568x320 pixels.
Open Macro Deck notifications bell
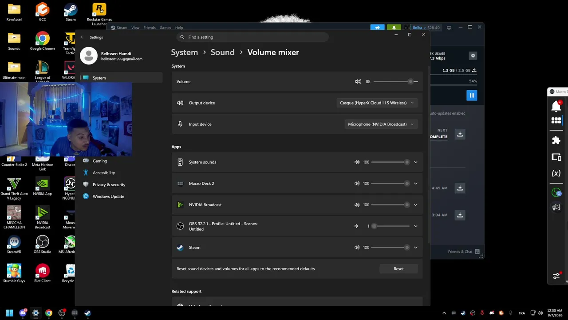coord(556,106)
